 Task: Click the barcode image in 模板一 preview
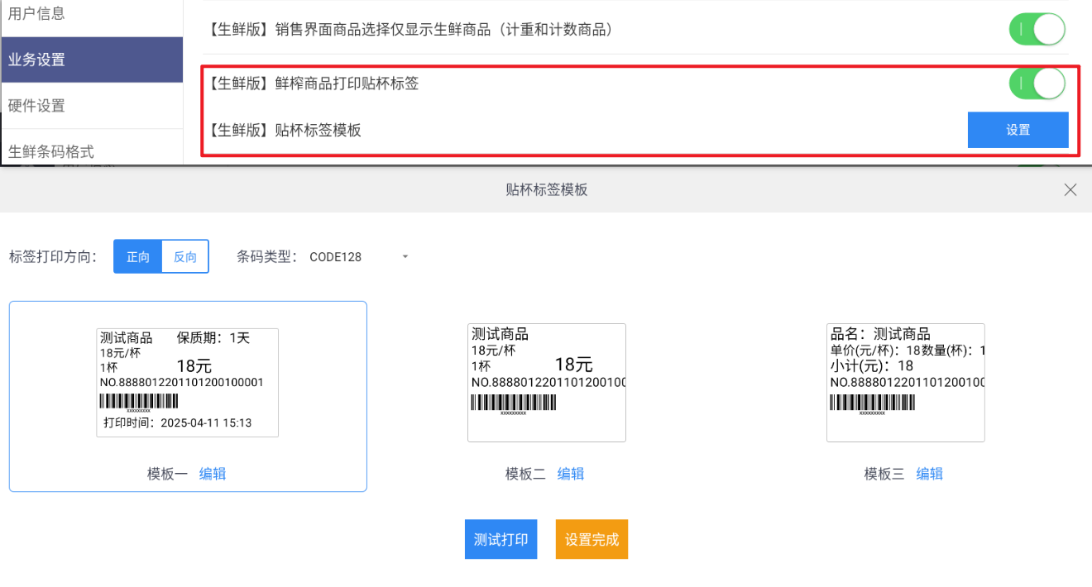pyautogui.click(x=139, y=403)
